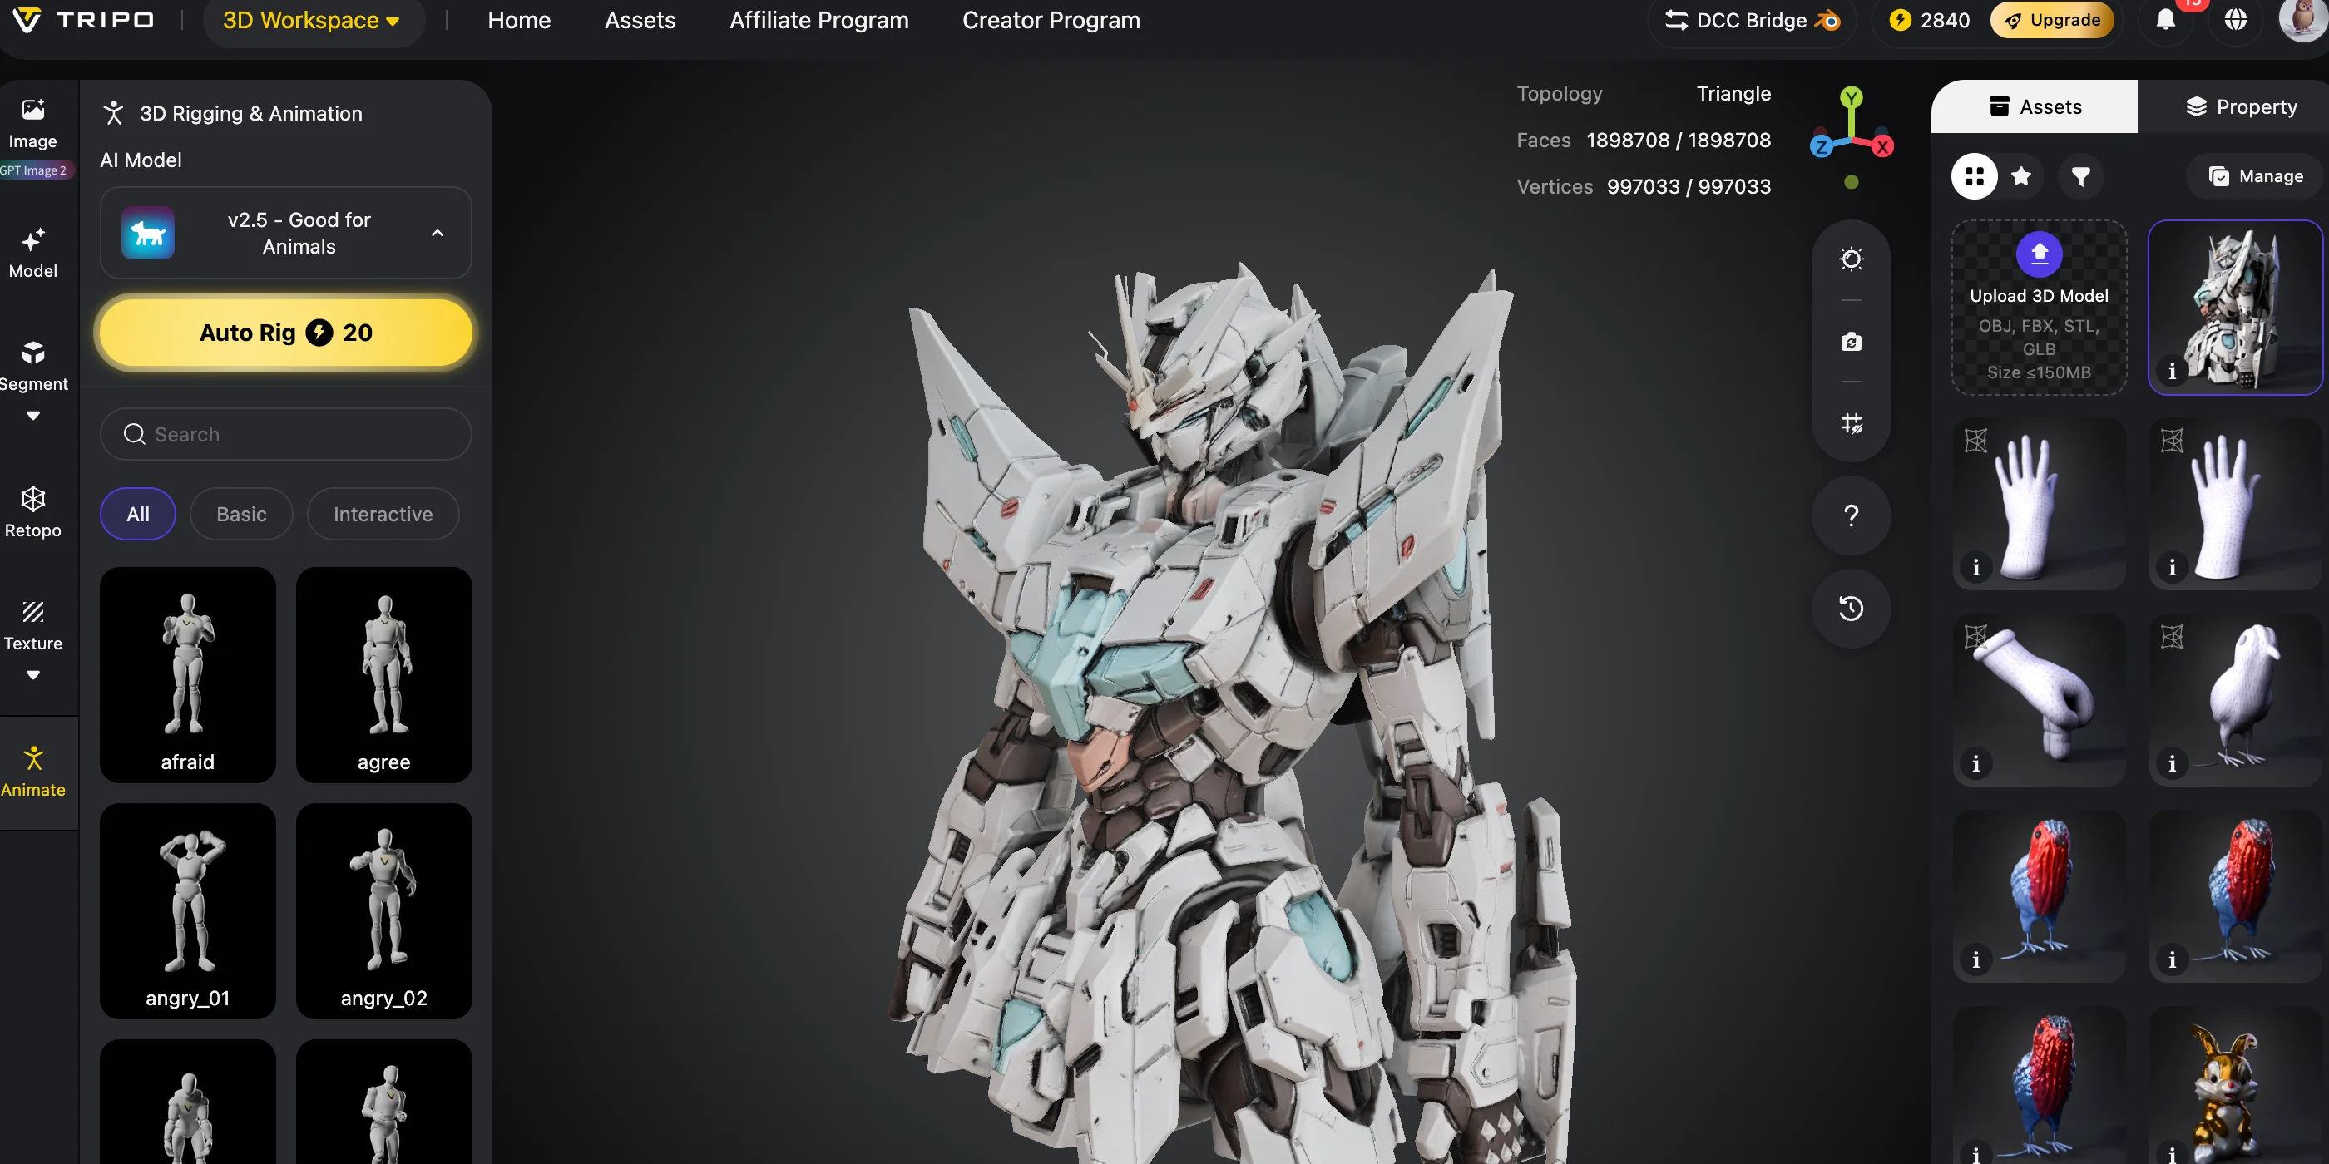This screenshot has width=2329, height=1164.
Task: Click the 2840 credits balance
Action: [x=1944, y=20]
